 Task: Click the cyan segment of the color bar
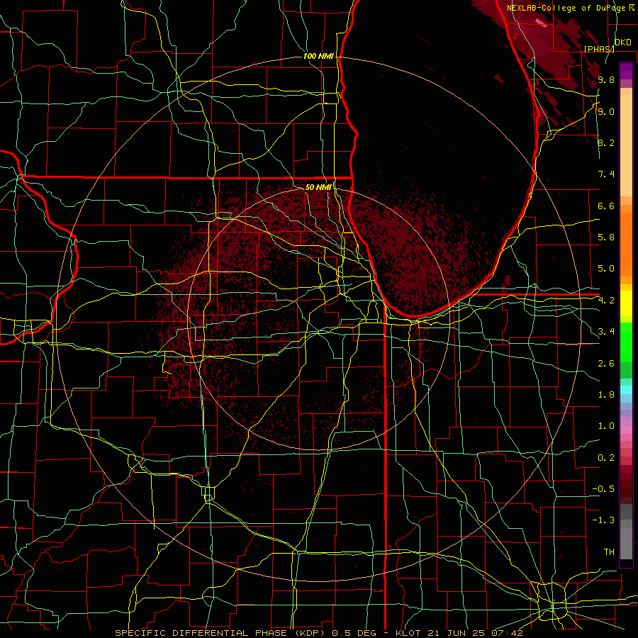626,390
